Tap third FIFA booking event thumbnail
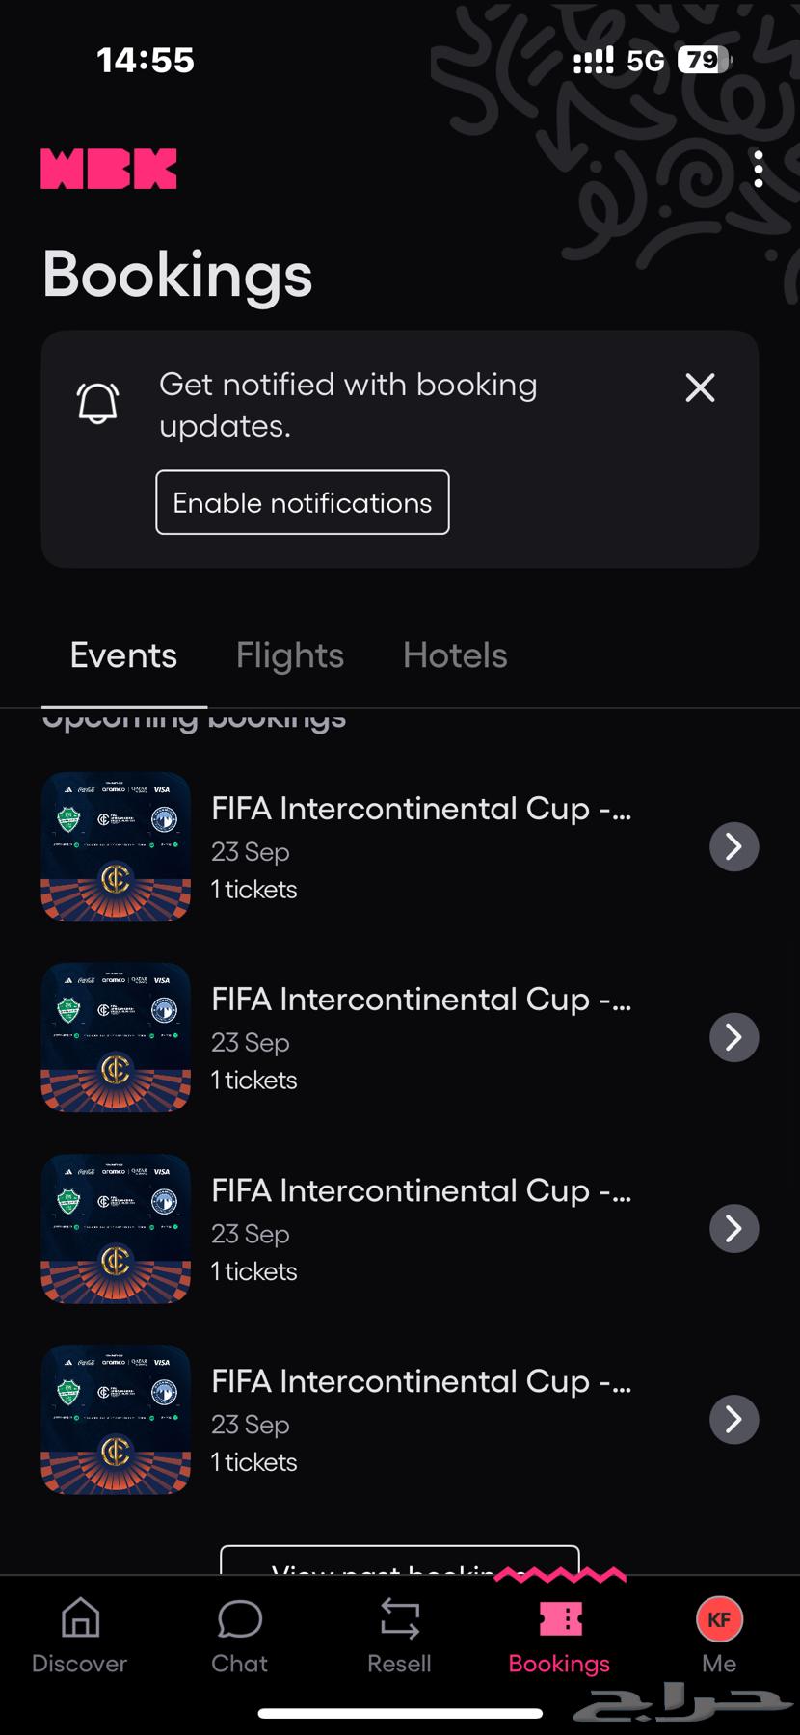 click(116, 1228)
